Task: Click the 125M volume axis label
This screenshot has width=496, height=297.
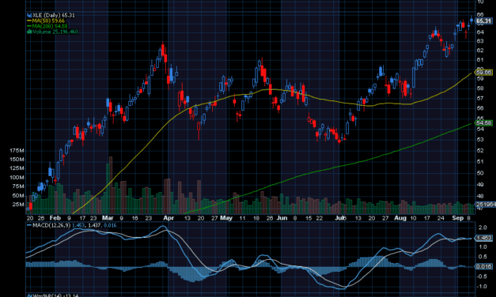Action: coord(17,168)
